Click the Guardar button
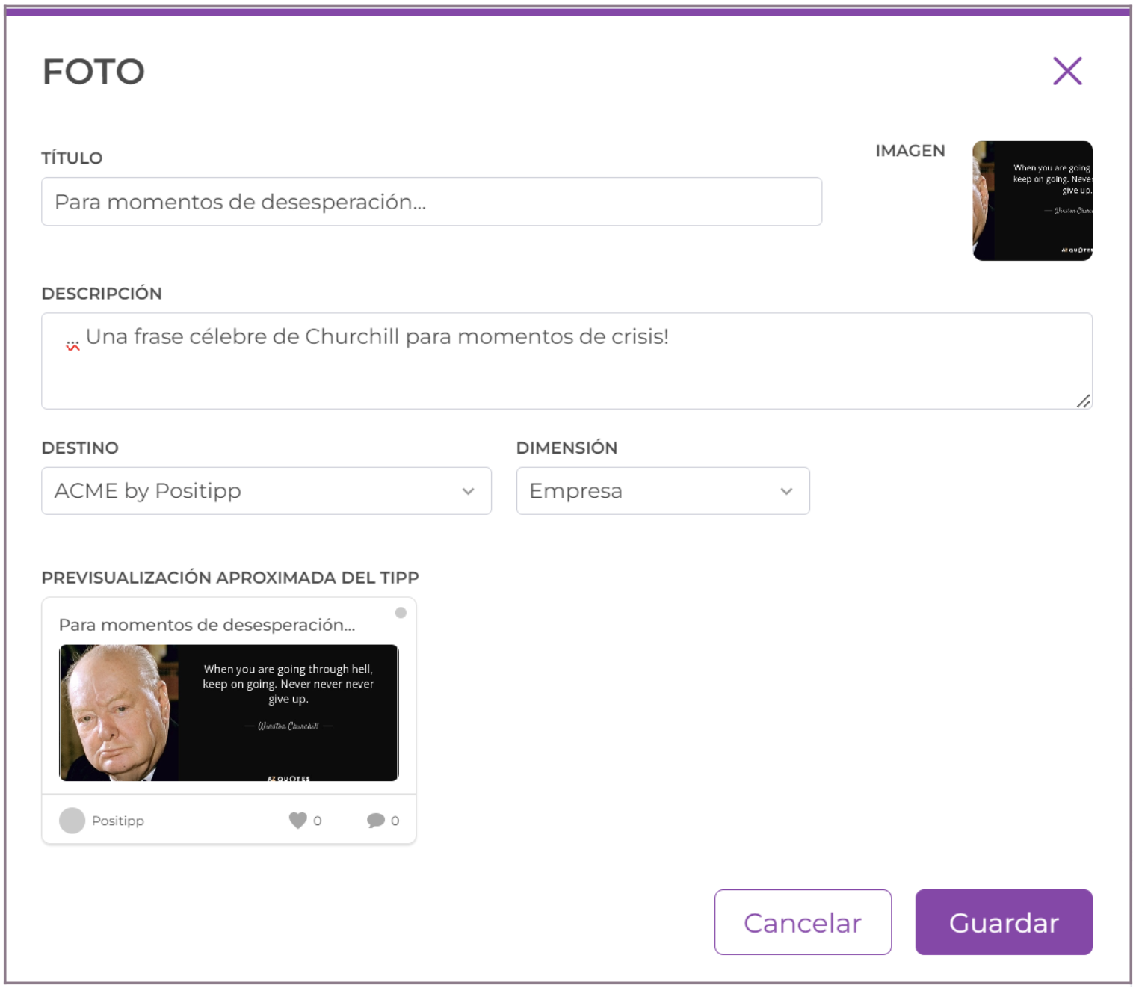1136x994 pixels. tap(1004, 922)
